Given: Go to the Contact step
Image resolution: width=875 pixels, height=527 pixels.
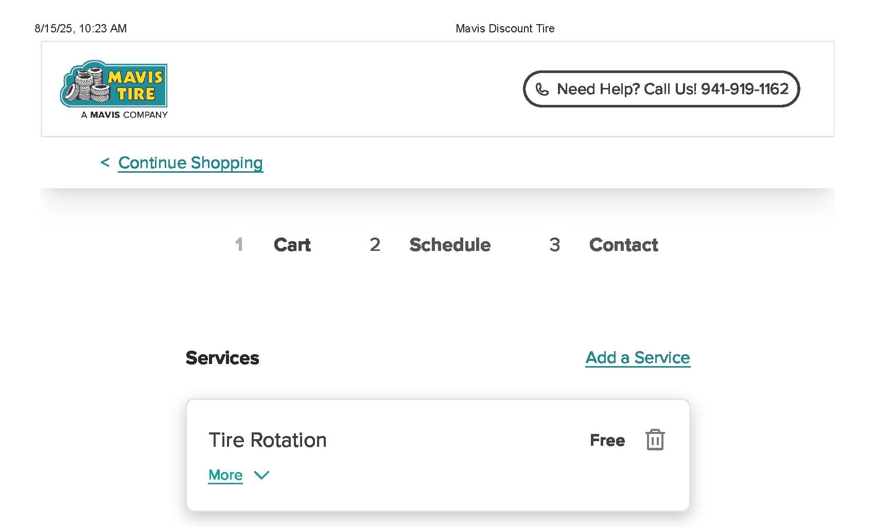Looking at the screenshot, I should pyautogui.click(x=623, y=245).
